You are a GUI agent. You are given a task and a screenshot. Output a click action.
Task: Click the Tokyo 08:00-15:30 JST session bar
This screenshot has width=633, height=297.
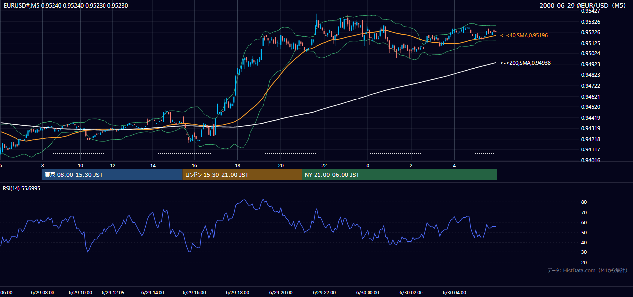point(112,175)
